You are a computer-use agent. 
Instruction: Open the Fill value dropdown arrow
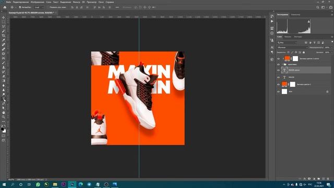332,52
